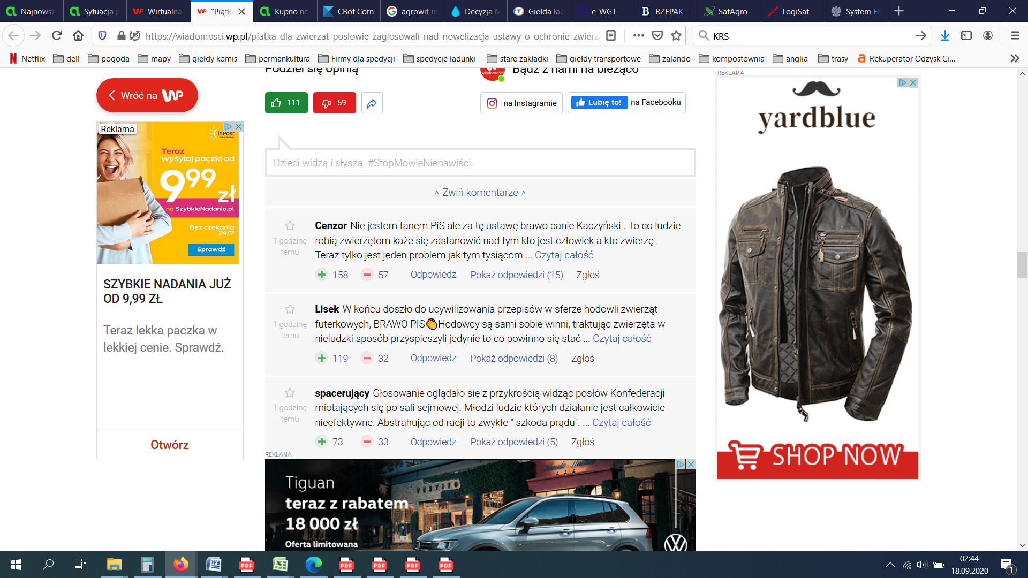The width and height of the screenshot is (1028, 578).
Task: Bookmark this page with star icon
Action: [676, 36]
